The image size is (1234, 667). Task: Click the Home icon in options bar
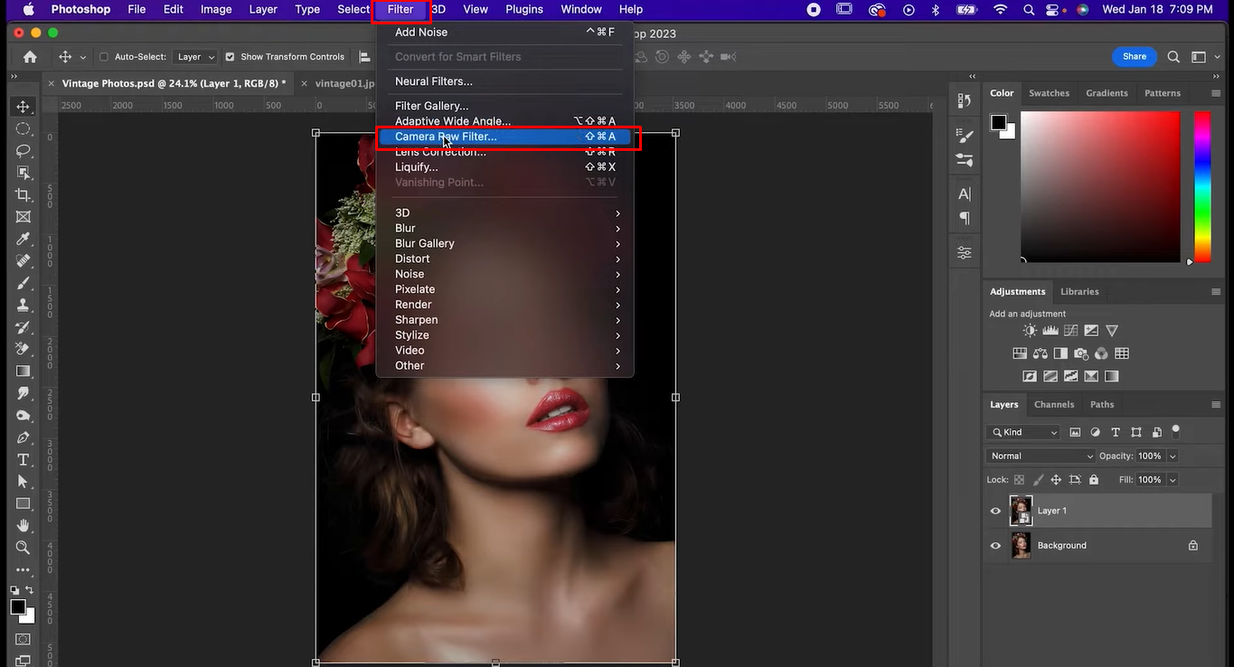(x=30, y=57)
